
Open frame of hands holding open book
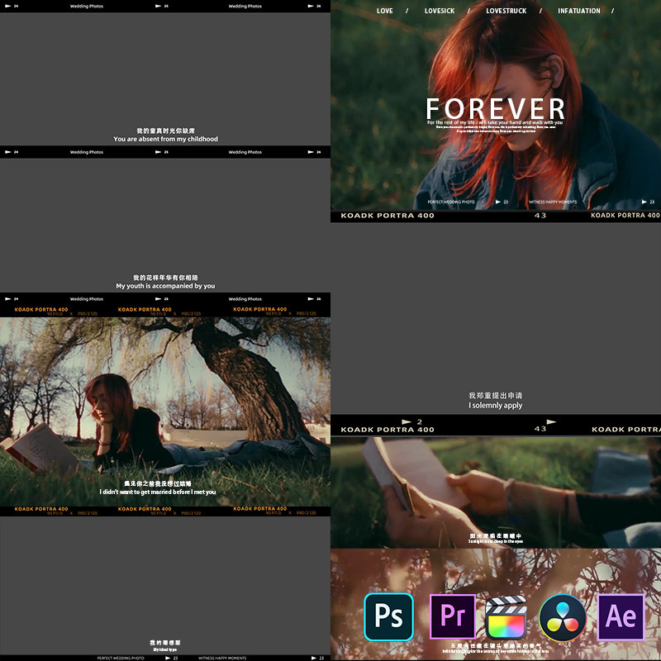click(x=496, y=492)
